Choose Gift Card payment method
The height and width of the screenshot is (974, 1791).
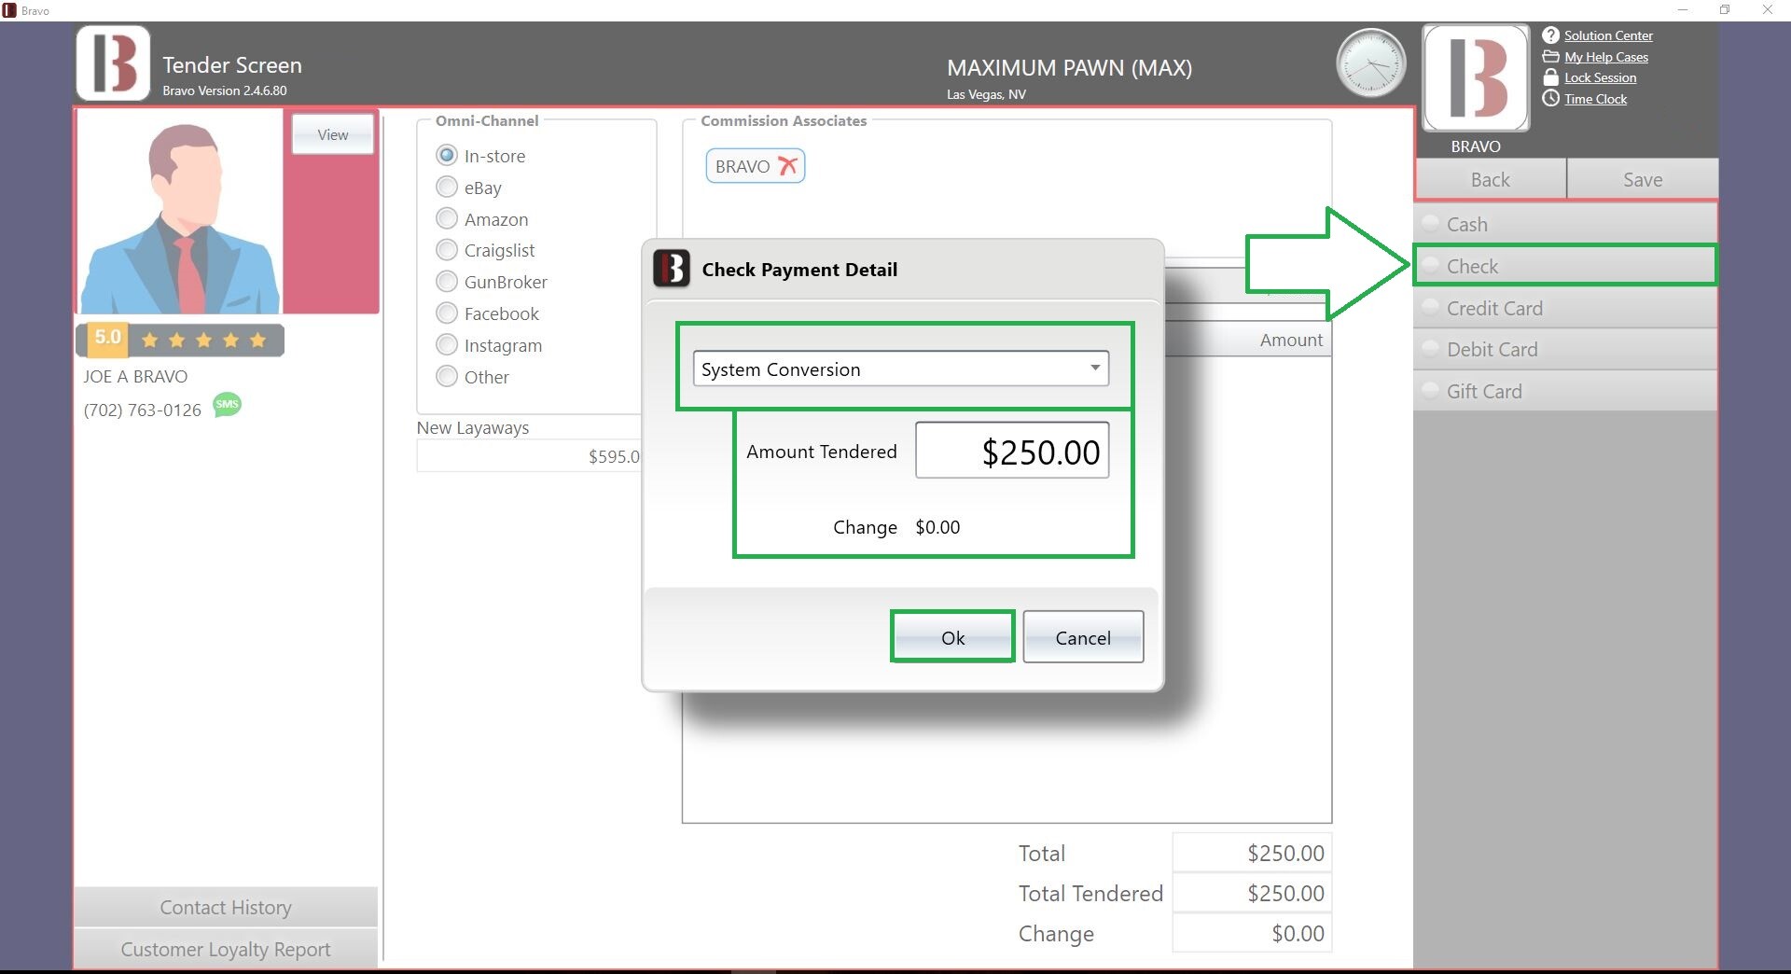point(1565,391)
